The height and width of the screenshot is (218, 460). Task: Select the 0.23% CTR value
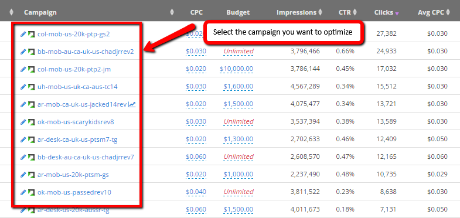pos(345,192)
